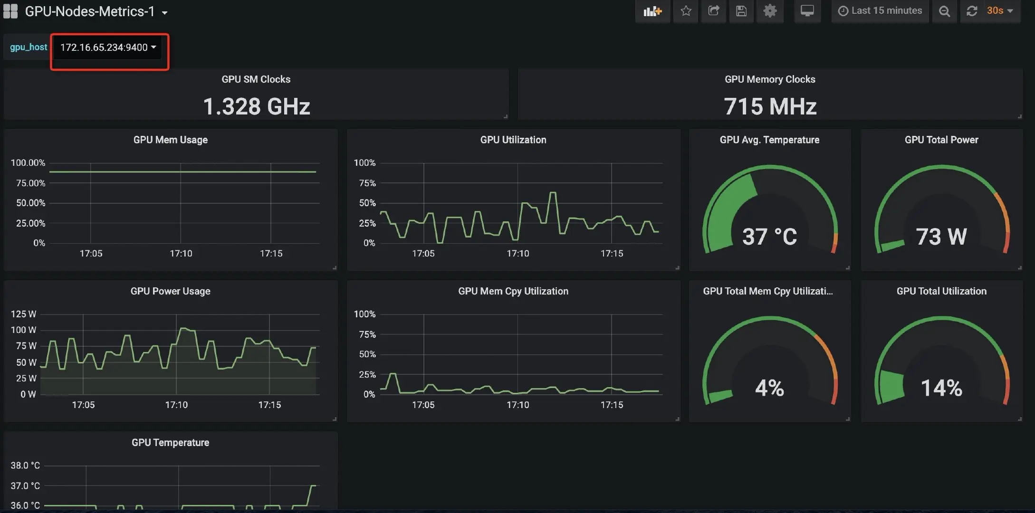Zoom out time range magnifier icon
The image size is (1035, 513).
point(944,11)
